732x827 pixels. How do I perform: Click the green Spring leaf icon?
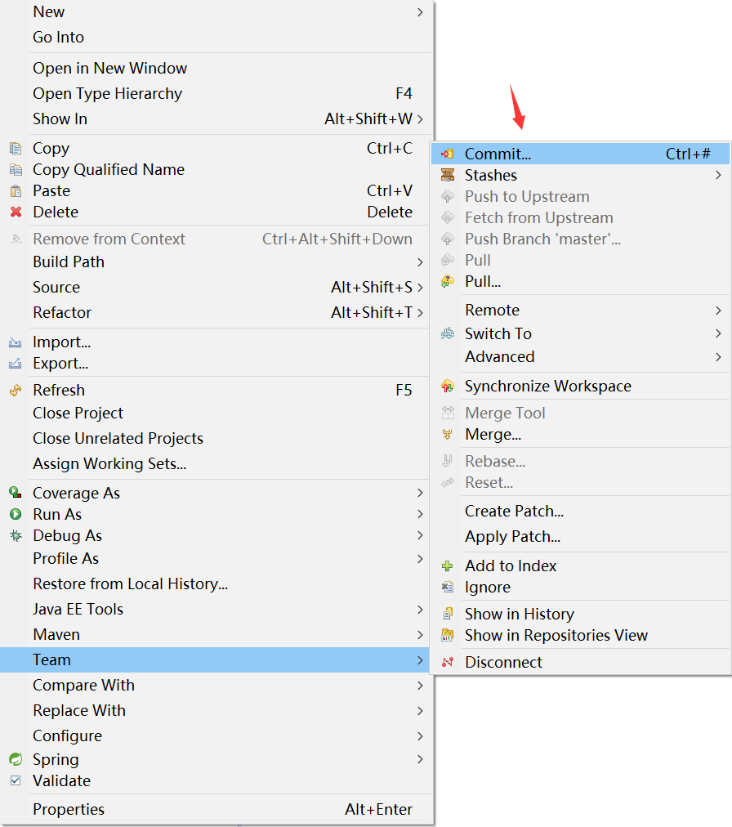(16, 759)
